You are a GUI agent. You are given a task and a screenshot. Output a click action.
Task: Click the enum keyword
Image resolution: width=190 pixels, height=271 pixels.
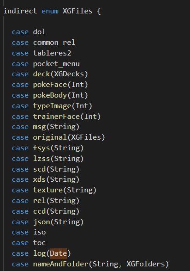(x=50, y=11)
